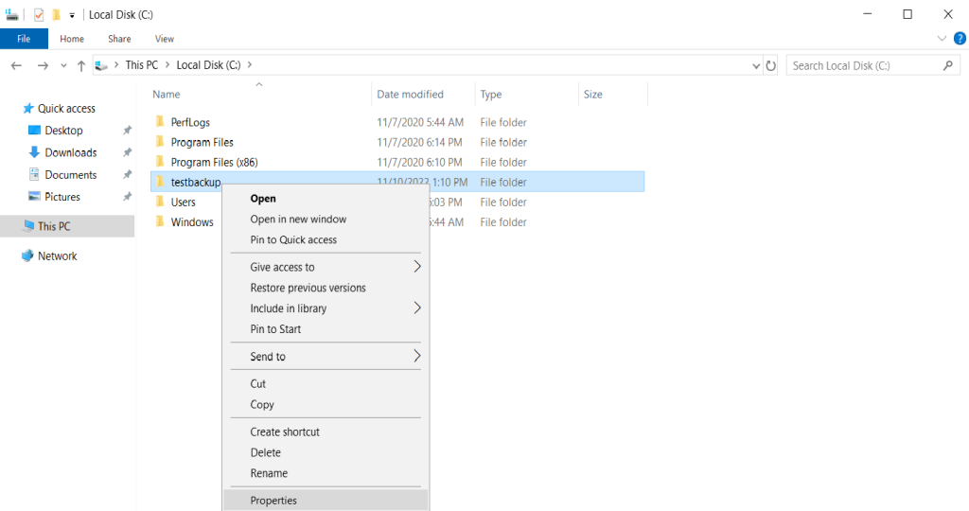Click the New folder quick access icon
The width and height of the screenshot is (969, 511).
pyautogui.click(x=56, y=15)
